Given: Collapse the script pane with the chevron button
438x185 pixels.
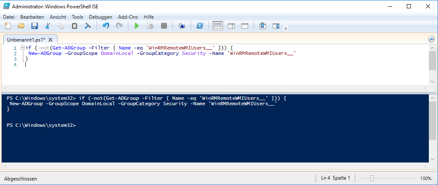Looking at the screenshot, I should 431,39.
